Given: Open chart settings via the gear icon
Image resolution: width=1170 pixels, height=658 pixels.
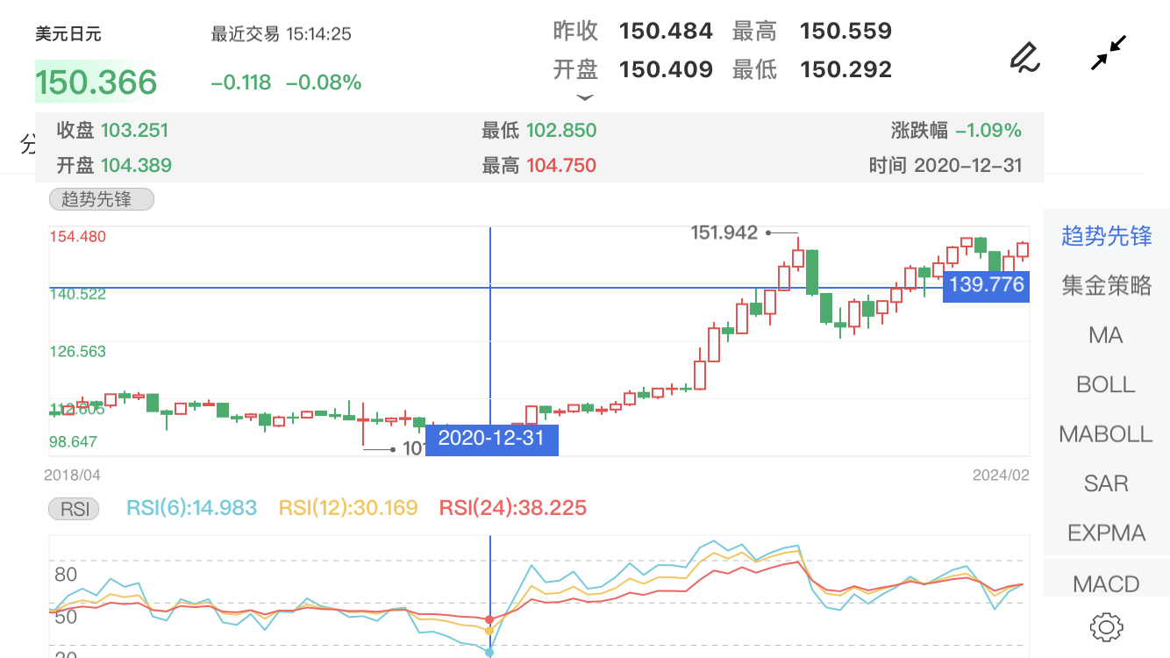Looking at the screenshot, I should 1107,626.
